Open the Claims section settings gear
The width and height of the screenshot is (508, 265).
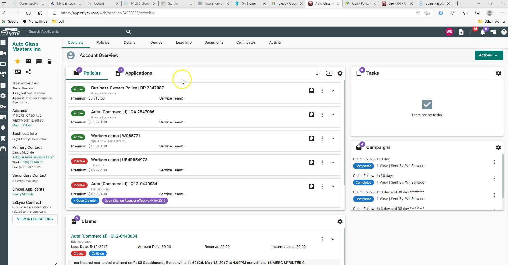(340, 221)
